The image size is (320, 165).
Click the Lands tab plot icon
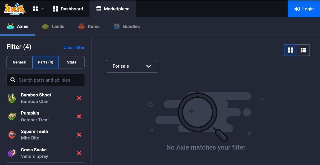tap(45, 27)
